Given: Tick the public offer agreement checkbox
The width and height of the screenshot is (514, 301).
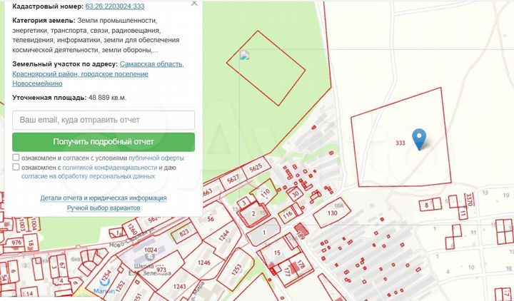Looking at the screenshot, I should tap(16, 158).
